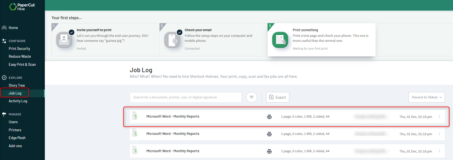Screen dimensions: 453x160
Task: Open the filter options icon
Action: point(251,97)
